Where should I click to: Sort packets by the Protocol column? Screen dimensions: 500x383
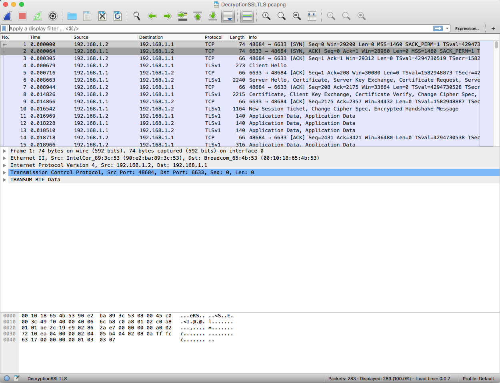point(214,37)
